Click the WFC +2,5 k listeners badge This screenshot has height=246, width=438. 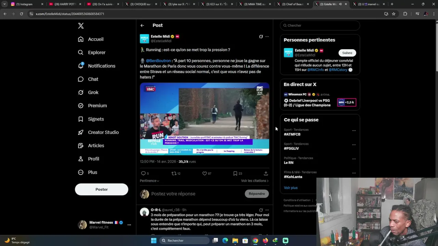[x=347, y=102]
